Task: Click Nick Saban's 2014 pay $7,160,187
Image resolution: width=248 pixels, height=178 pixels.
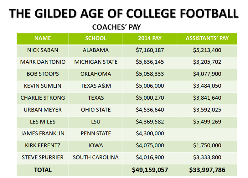Action: click(x=150, y=50)
